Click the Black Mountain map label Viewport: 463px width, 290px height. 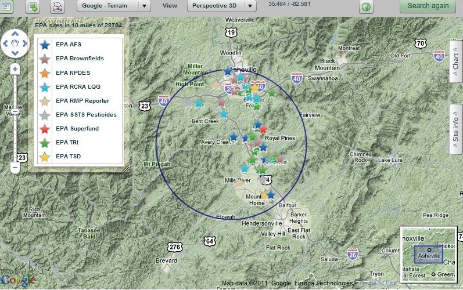327,64
